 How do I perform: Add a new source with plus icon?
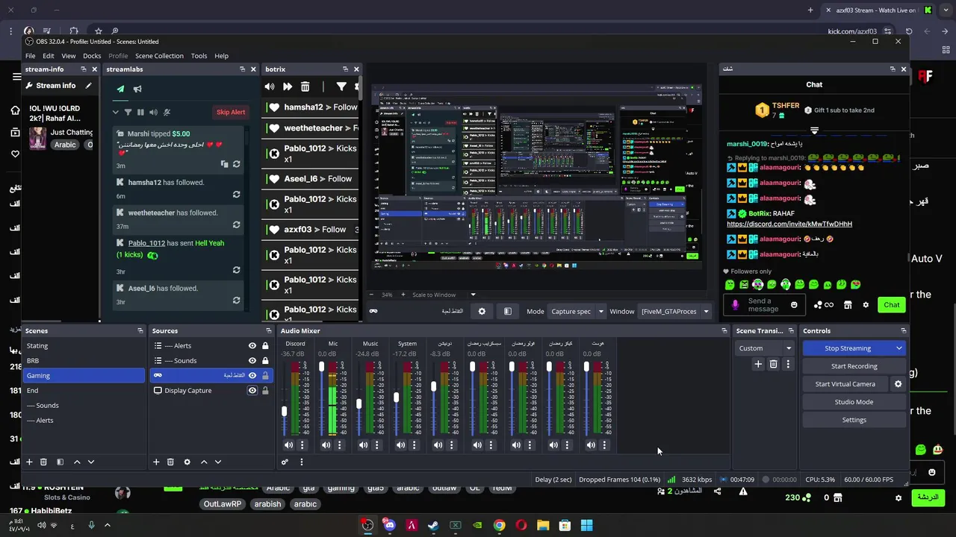[156, 462]
